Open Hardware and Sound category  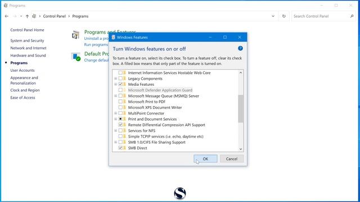tap(28, 56)
